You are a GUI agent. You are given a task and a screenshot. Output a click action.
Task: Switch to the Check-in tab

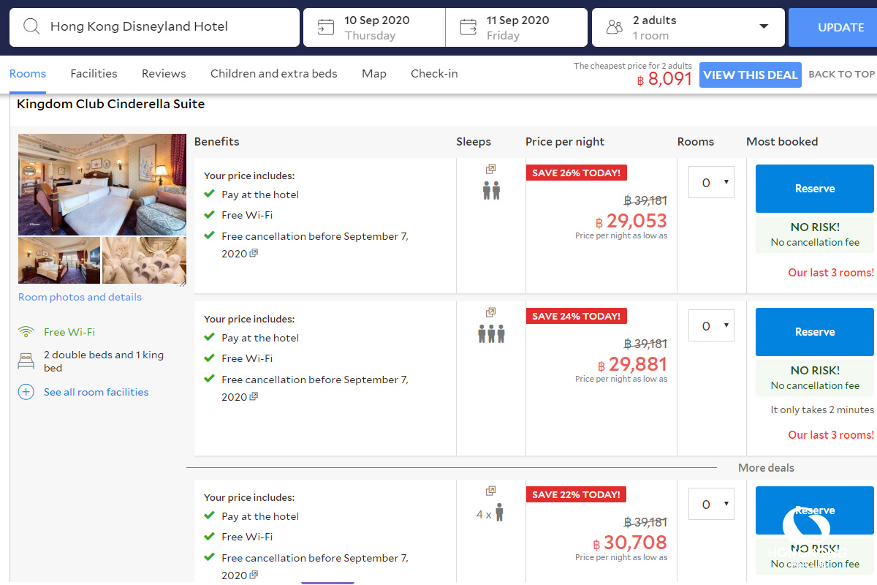(434, 74)
